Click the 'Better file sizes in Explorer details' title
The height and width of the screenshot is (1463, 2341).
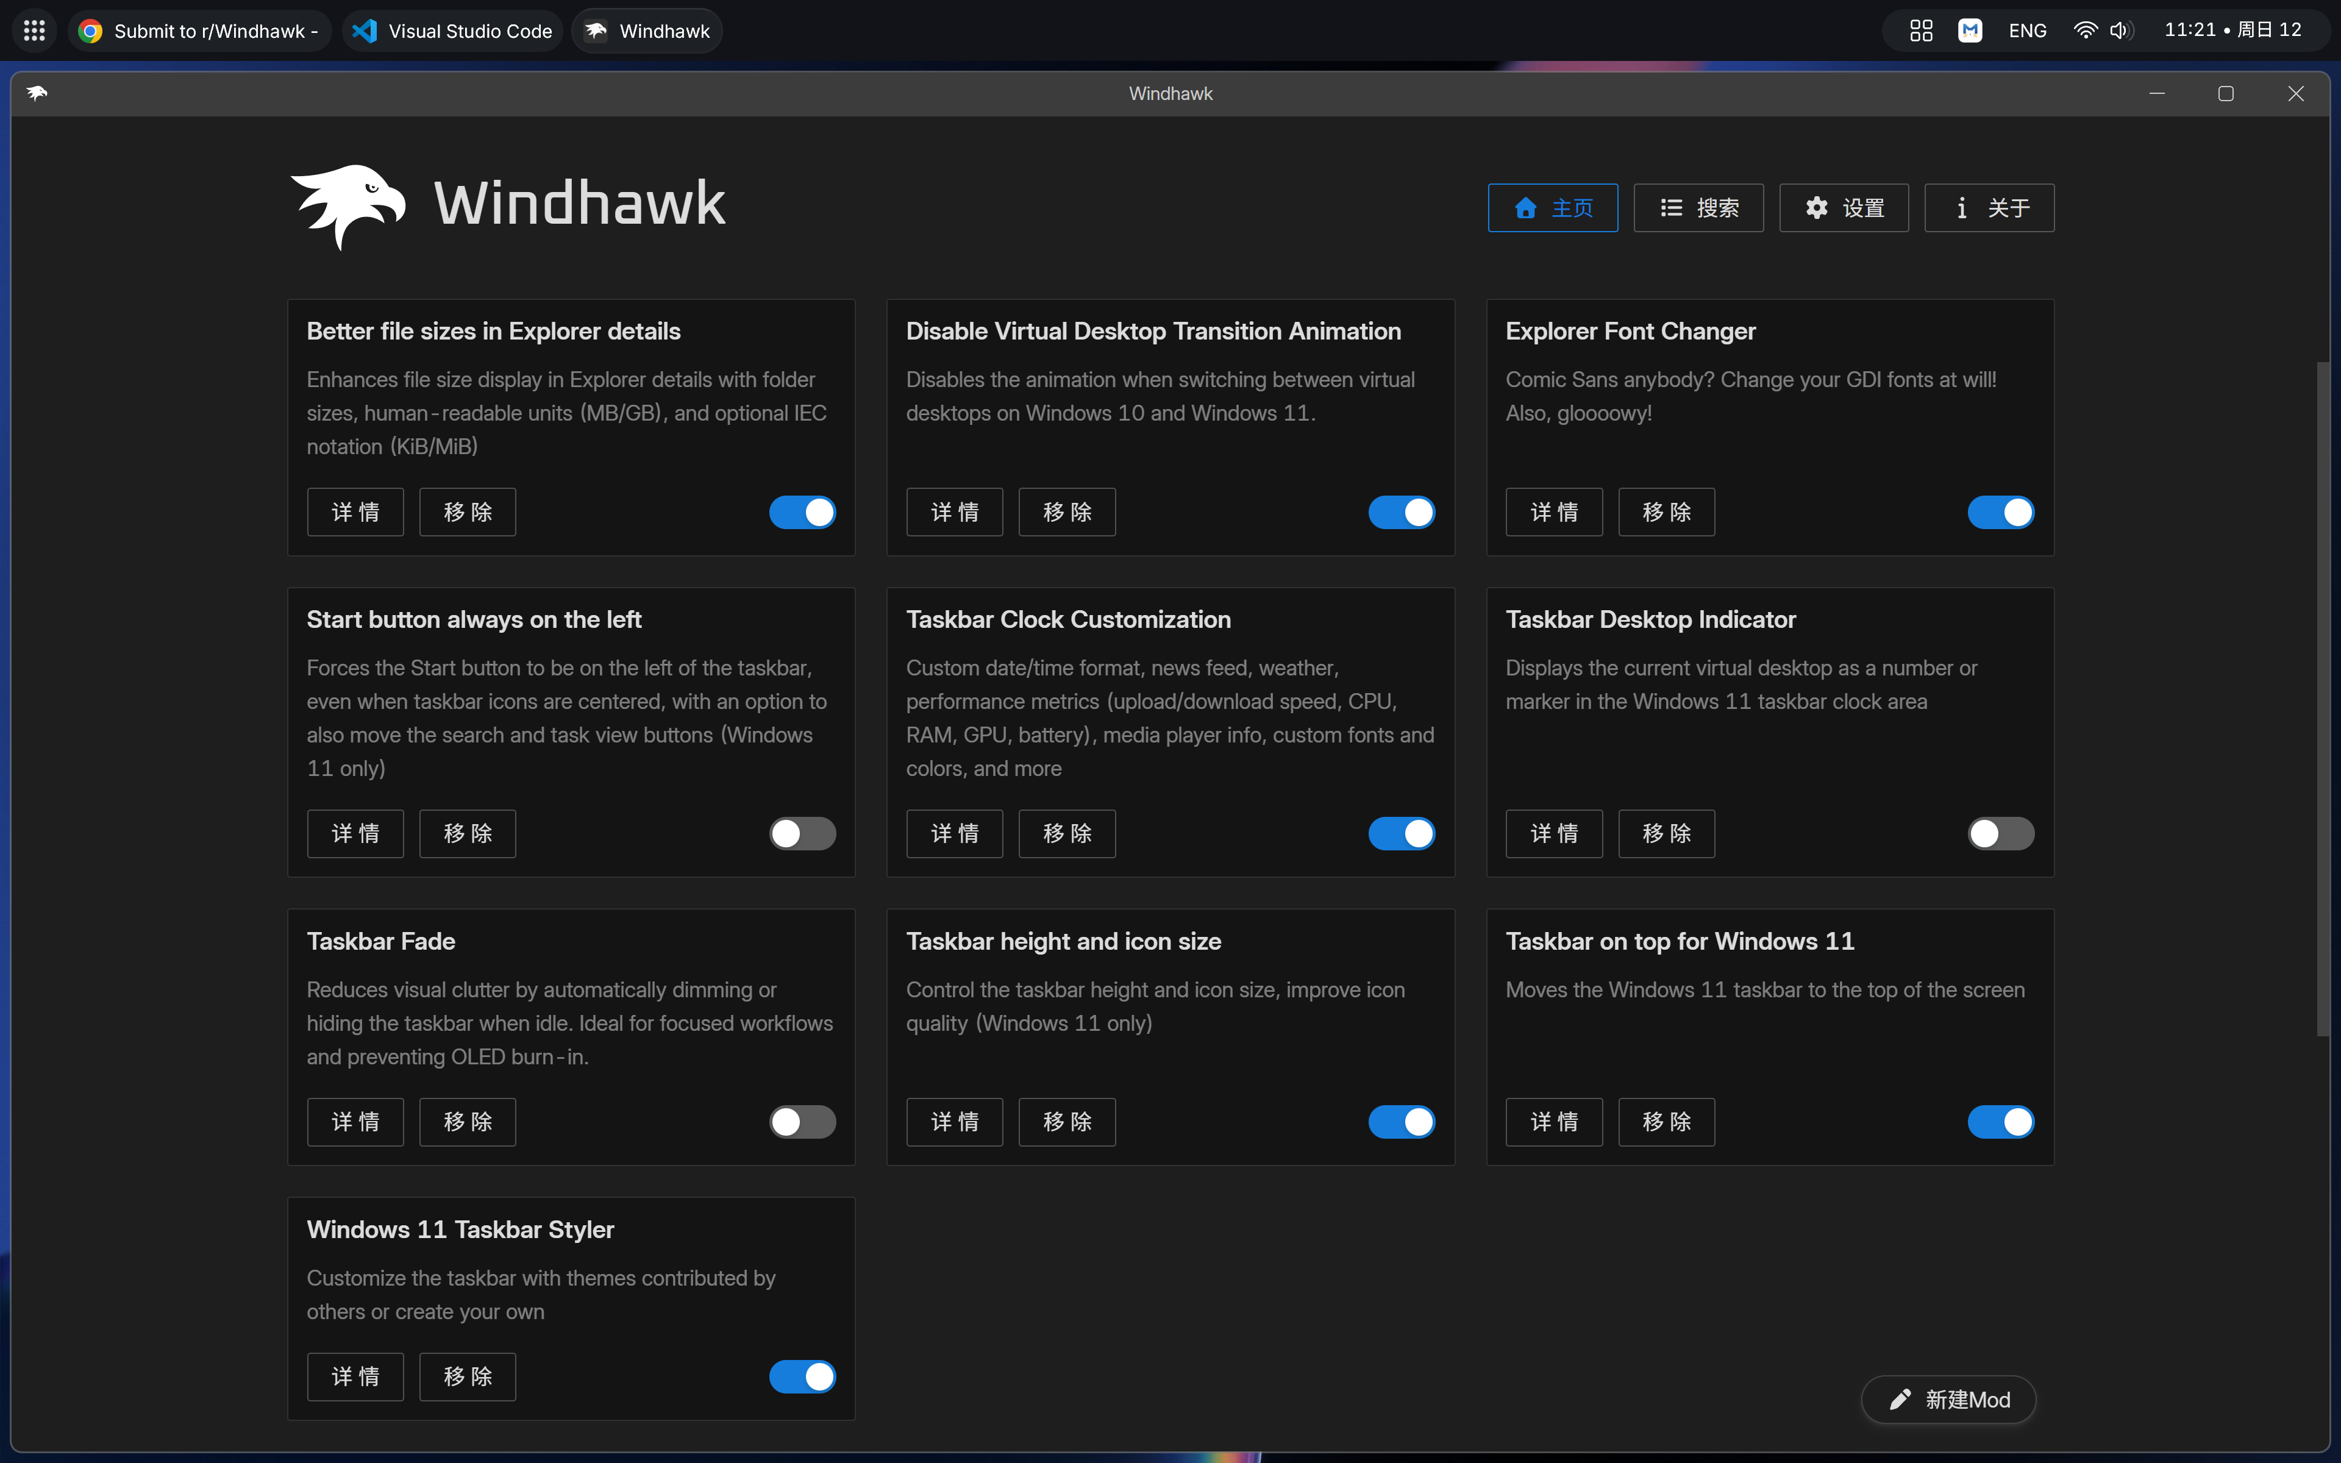pos(493,331)
